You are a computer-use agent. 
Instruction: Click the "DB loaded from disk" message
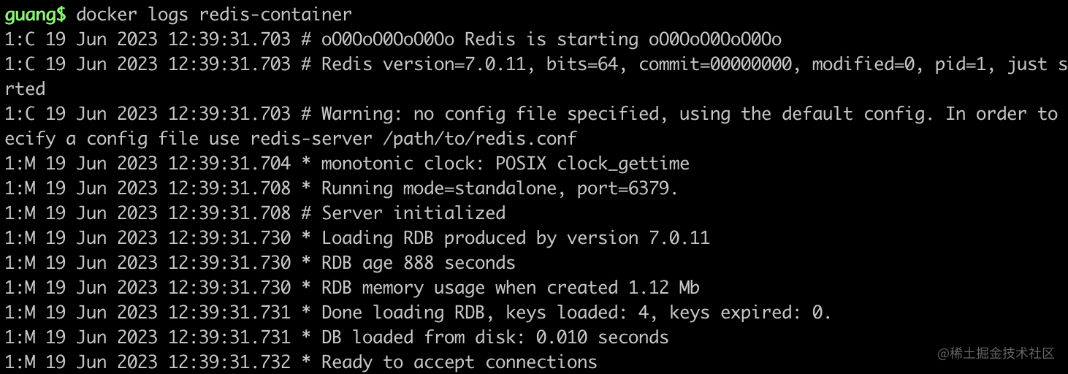423,337
